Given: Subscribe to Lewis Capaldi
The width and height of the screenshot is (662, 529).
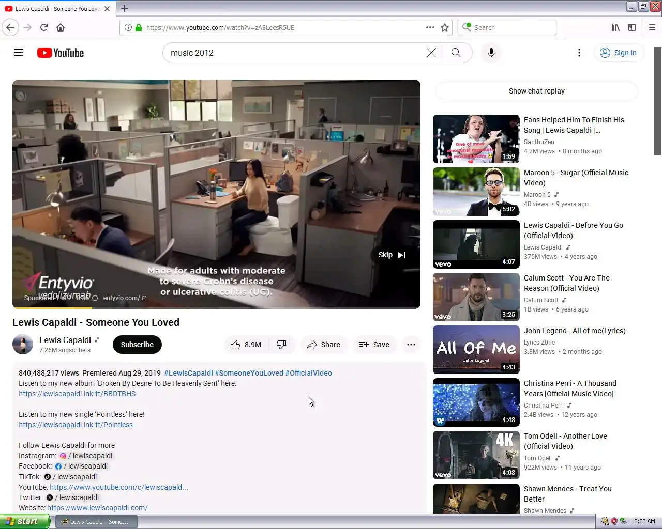Looking at the screenshot, I should click(137, 345).
